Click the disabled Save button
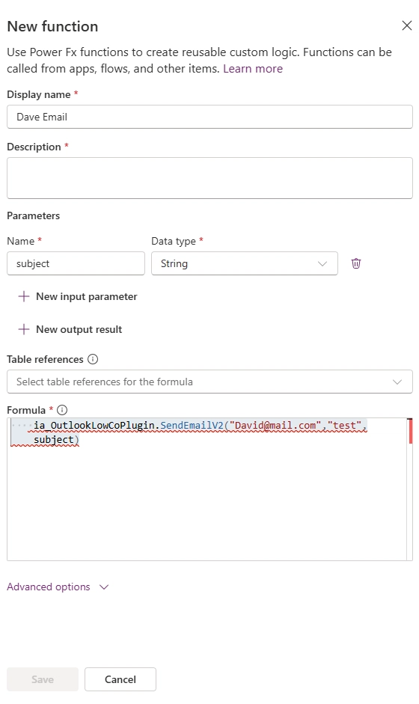The height and width of the screenshot is (704, 419). pyautogui.click(x=43, y=679)
